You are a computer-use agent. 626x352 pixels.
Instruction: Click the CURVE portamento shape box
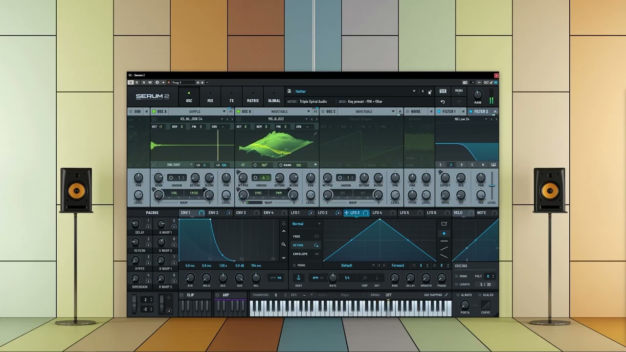[485, 305]
